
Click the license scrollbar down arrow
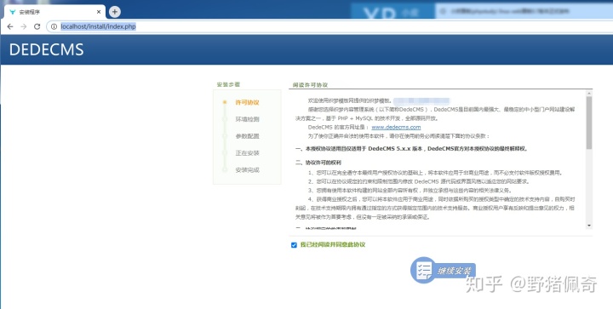point(589,226)
